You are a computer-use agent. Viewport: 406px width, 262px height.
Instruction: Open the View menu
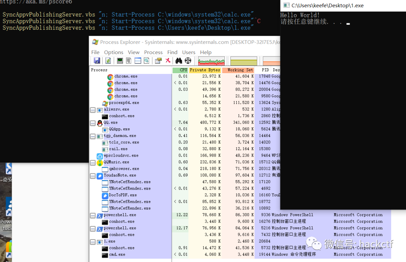coord(133,52)
